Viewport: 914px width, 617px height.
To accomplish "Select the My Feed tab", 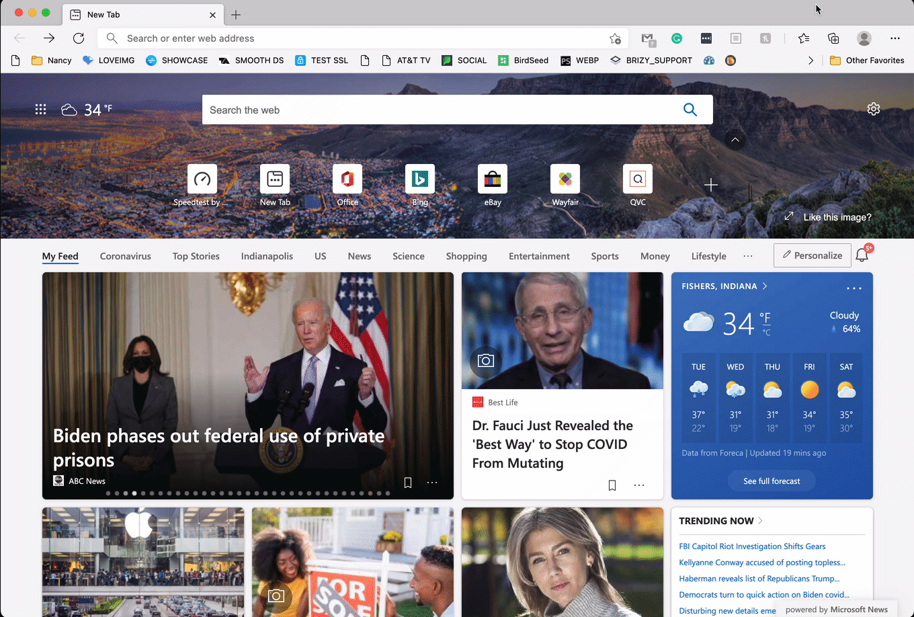I will 60,256.
